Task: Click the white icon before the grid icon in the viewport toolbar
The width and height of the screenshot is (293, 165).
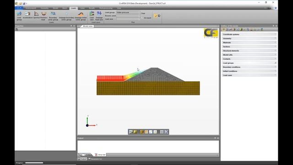Action: click(x=155, y=132)
